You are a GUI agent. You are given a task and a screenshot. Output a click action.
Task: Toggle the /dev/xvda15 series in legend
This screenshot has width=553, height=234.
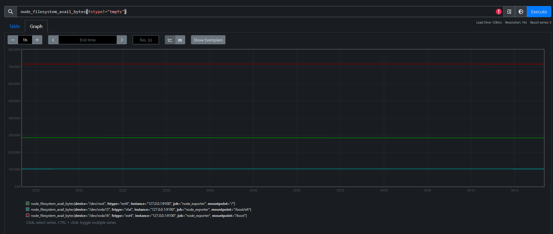(139, 209)
